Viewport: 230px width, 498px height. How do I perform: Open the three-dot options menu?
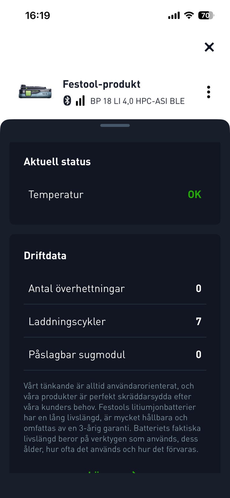click(209, 92)
